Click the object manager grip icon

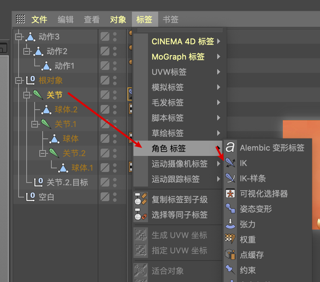20,19
